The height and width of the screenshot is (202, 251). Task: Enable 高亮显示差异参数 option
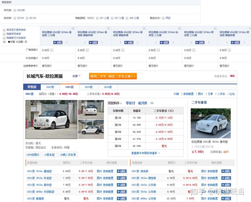pyautogui.click(x=4, y=30)
